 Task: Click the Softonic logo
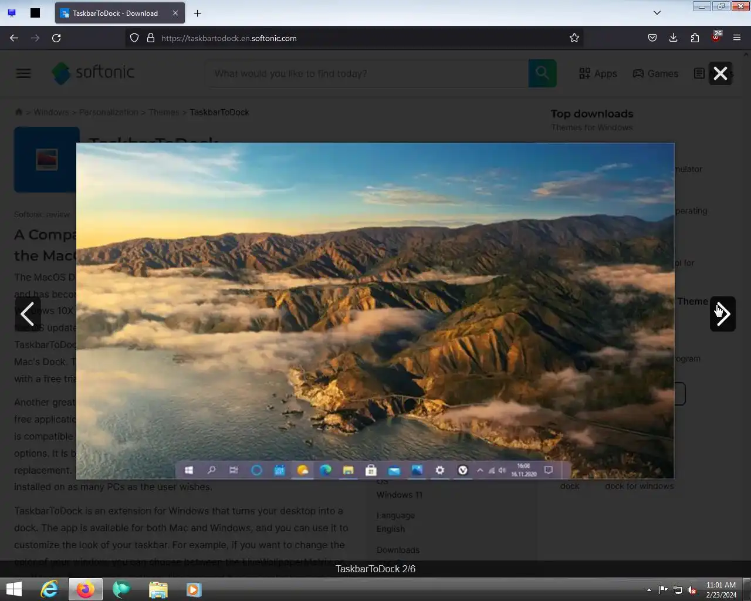(x=93, y=73)
